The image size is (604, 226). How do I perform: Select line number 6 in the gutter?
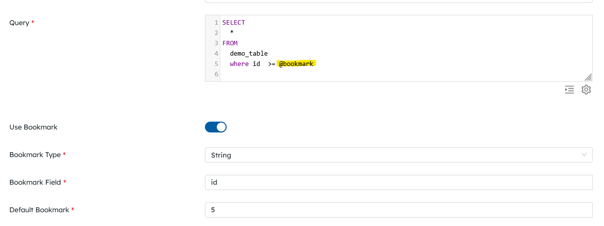point(216,74)
